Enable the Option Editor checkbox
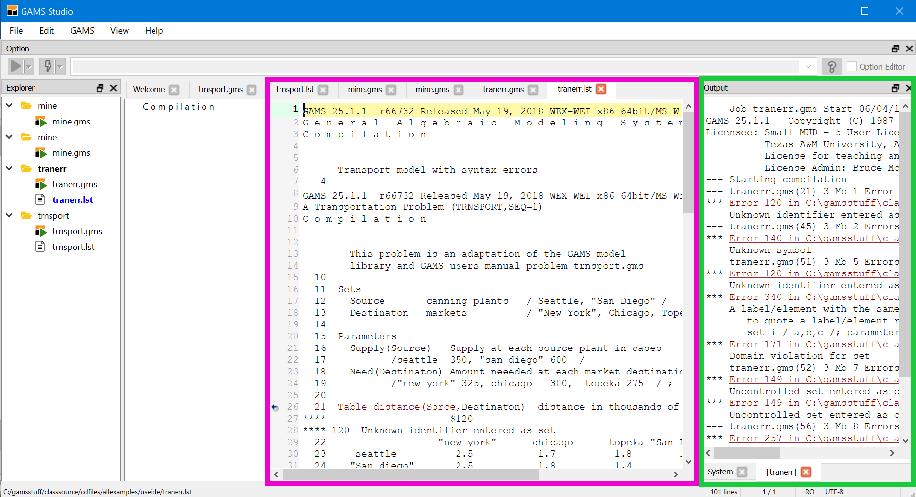This screenshot has width=916, height=497. coord(852,67)
